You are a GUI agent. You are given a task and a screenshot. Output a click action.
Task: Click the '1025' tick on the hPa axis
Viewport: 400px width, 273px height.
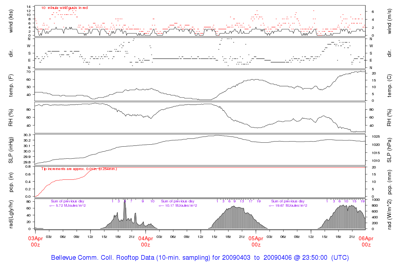(376, 136)
